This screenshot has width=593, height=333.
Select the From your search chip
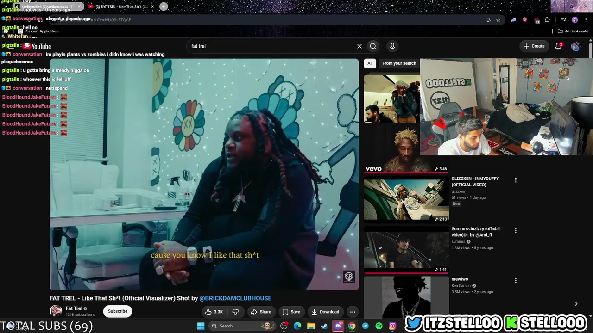[399, 63]
